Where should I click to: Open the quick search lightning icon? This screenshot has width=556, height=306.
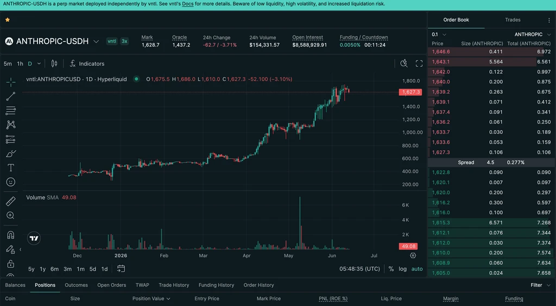pos(404,63)
